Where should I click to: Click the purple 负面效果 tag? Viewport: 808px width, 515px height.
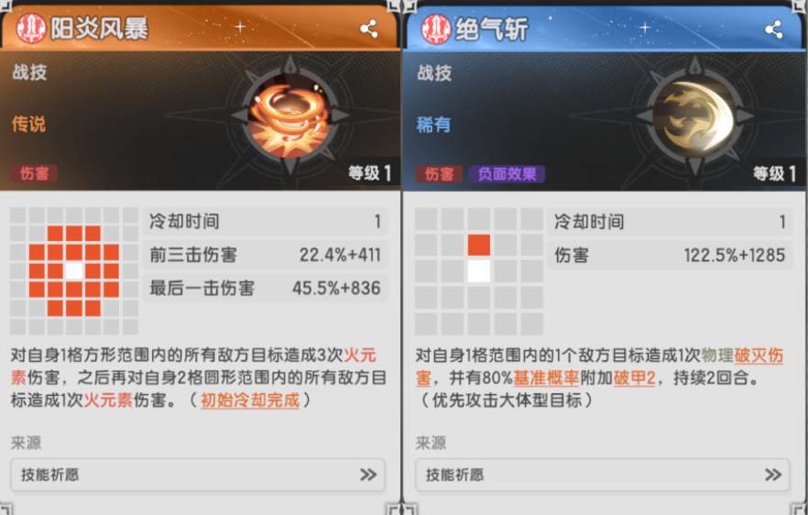[x=508, y=174]
